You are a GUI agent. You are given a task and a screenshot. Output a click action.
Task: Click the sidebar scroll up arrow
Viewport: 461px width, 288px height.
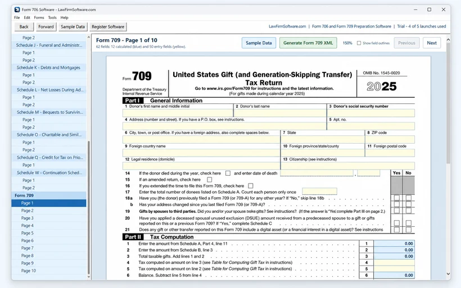89,37
